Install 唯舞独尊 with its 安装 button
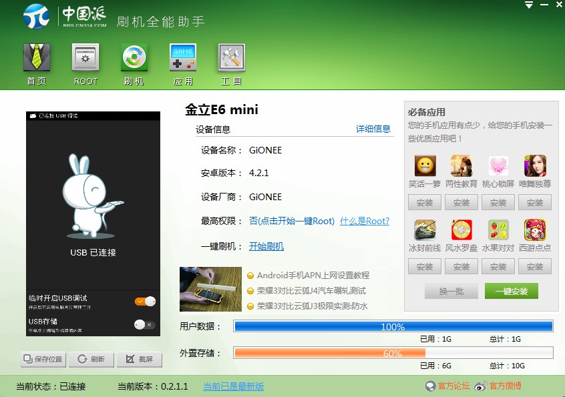 pos(535,202)
